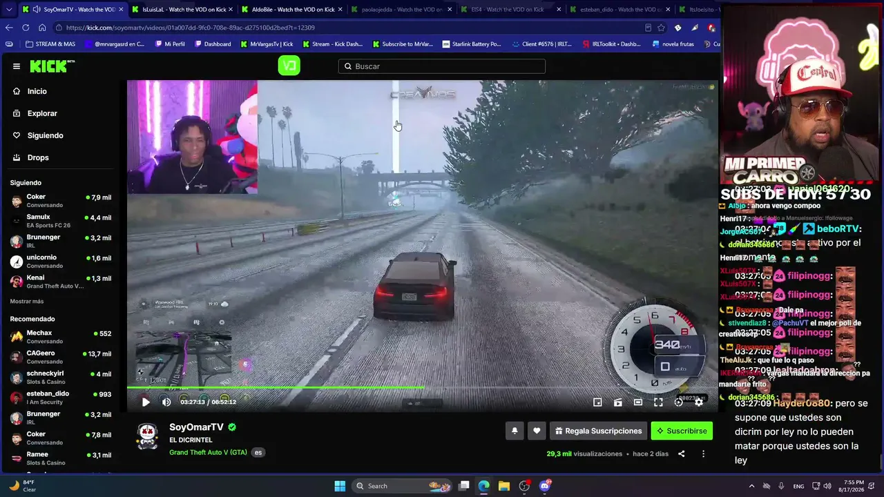Image resolution: width=884 pixels, height=497 pixels.
Task: Open Microsoft Edge from the taskbar
Action: pyautogui.click(x=484, y=486)
